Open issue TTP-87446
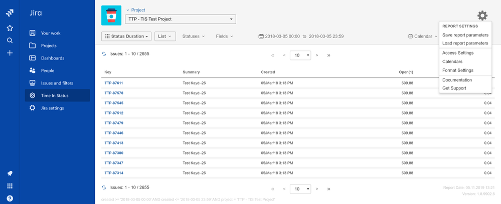Screen dimensions: 501x204 pos(114,133)
